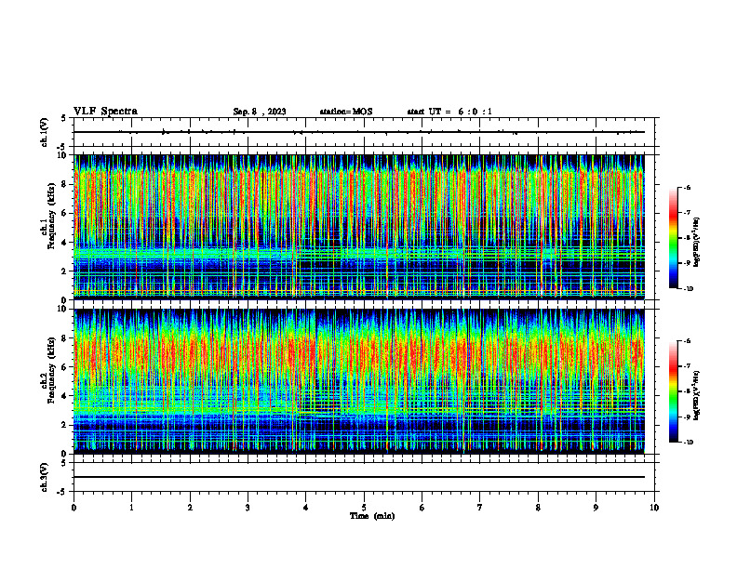Click the "ch.1(V)" axis label

click(45, 132)
